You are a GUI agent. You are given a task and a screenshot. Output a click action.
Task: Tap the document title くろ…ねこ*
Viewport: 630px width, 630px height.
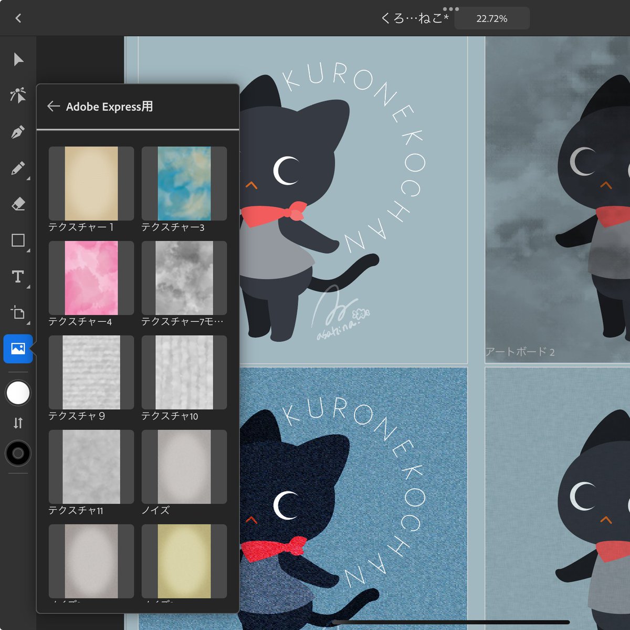tap(415, 19)
